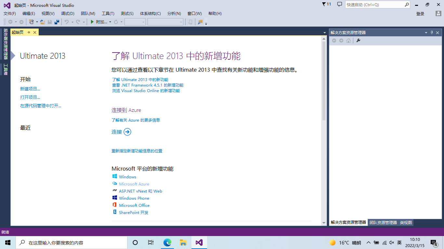This screenshot has width=444, height=249.
Task: Click the Save All toolbar icon
Action: point(57,22)
